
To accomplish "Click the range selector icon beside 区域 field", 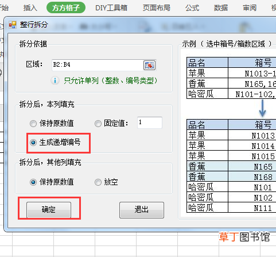I will [x=149, y=65].
